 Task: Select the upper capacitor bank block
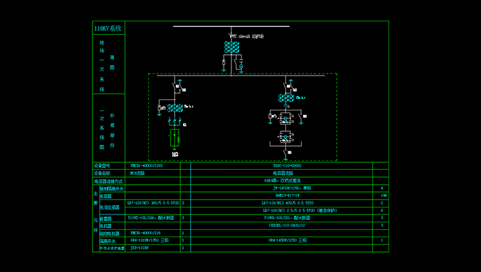[x=285, y=118]
